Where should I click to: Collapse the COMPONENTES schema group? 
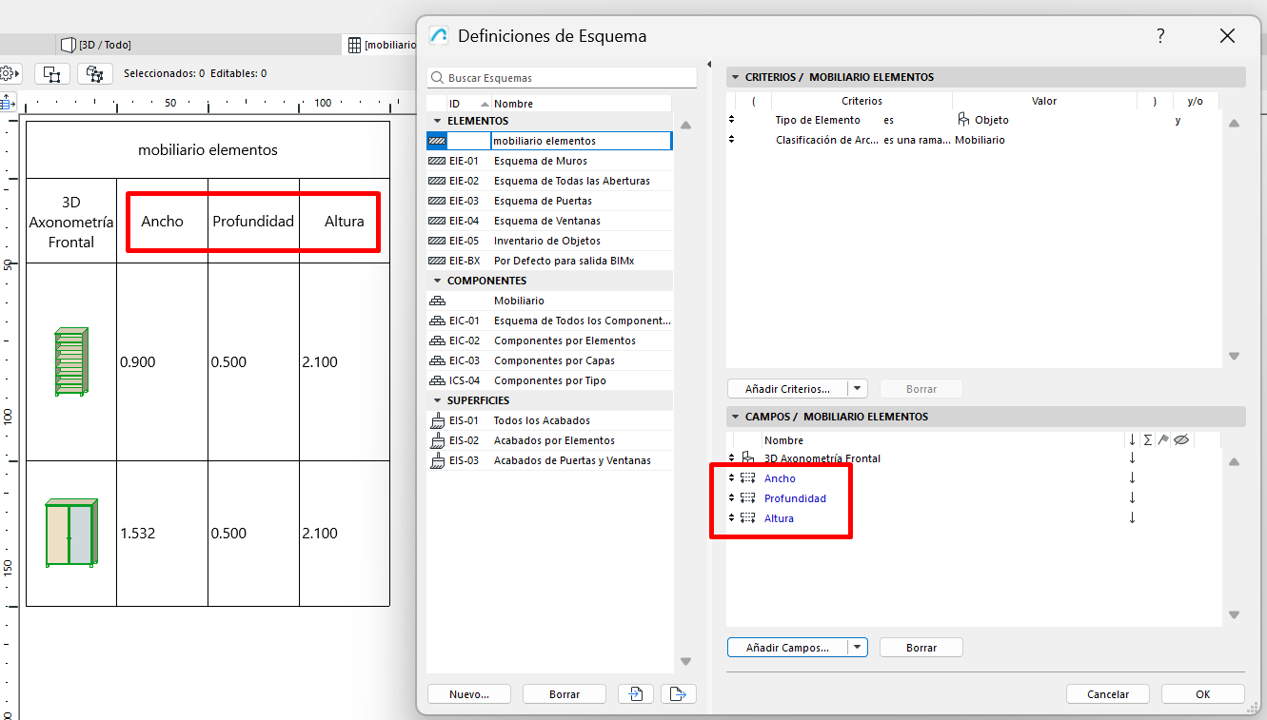point(437,281)
